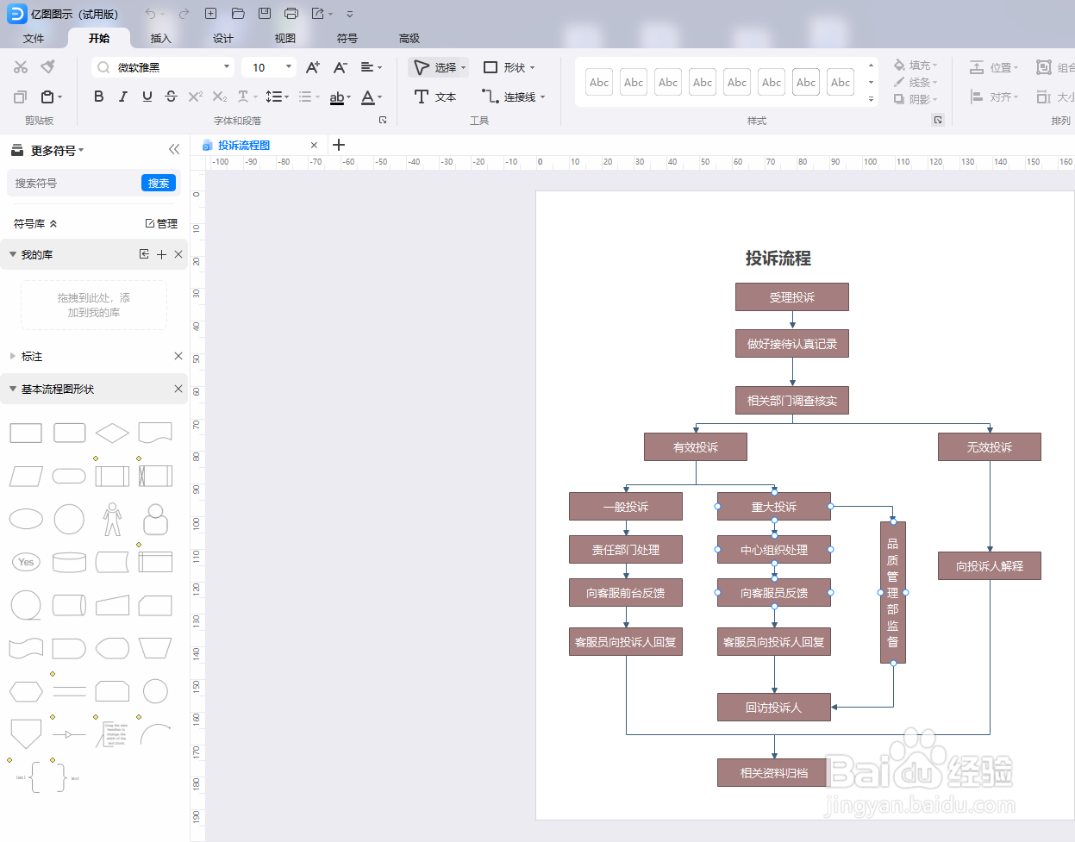
Task: Expand the style gallery with bottom arrow
Action: click(x=871, y=99)
